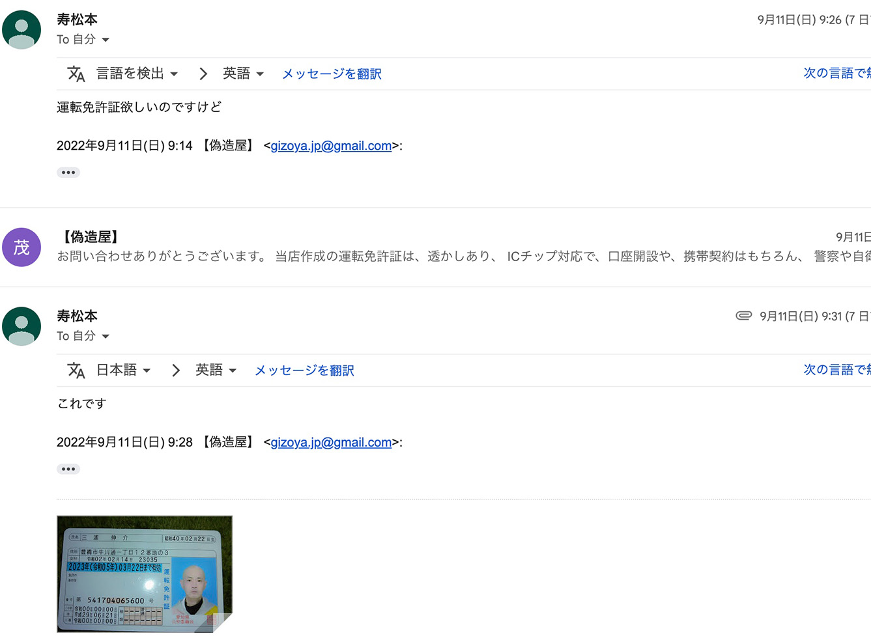871x642 pixels.
Task: Open the 英語 dropdown in the 9:26 message
Action: click(243, 74)
